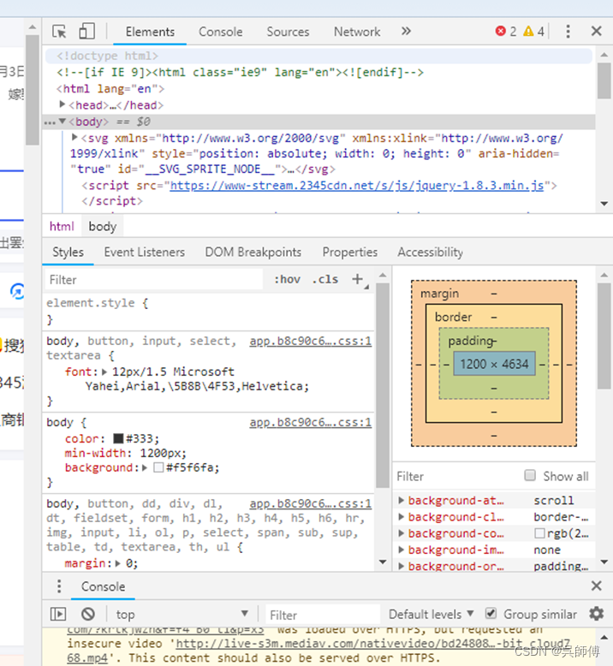Select the Event Listeners tab
This screenshot has width=613, height=666.
[145, 252]
